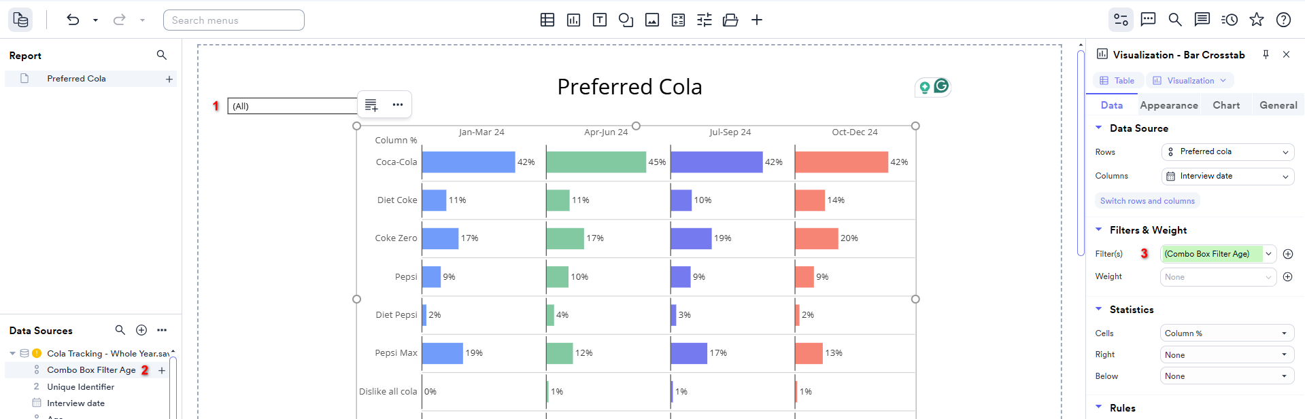The height and width of the screenshot is (419, 1305).
Task: Insert a table from the toolbar
Action: tap(547, 20)
